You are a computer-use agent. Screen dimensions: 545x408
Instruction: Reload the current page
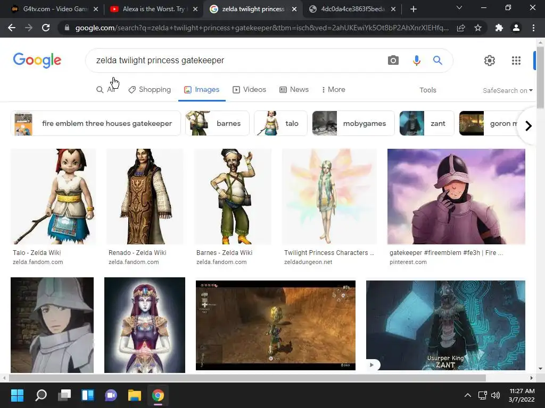pos(46,28)
